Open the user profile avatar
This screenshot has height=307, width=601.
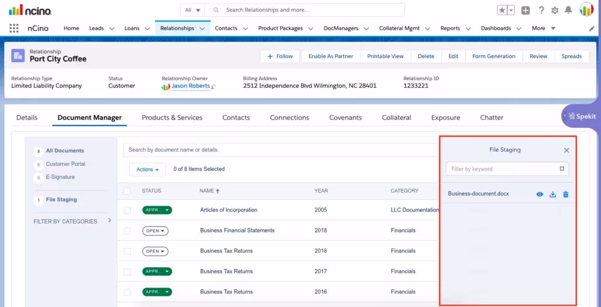pyautogui.click(x=586, y=9)
